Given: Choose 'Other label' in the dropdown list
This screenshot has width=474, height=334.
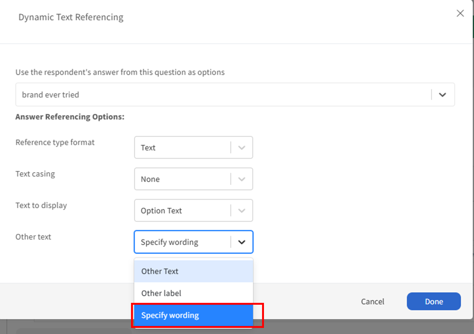Looking at the screenshot, I should [193, 293].
